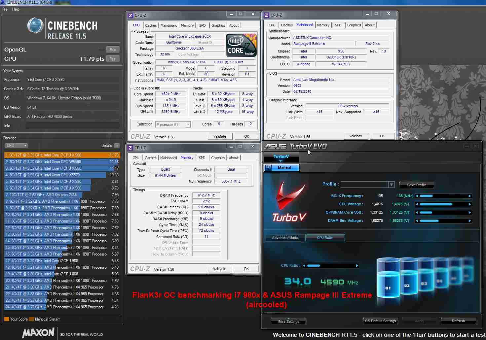Click the Rampage III Extreme model field
The width and height of the screenshot is (486, 340).
[323, 44]
